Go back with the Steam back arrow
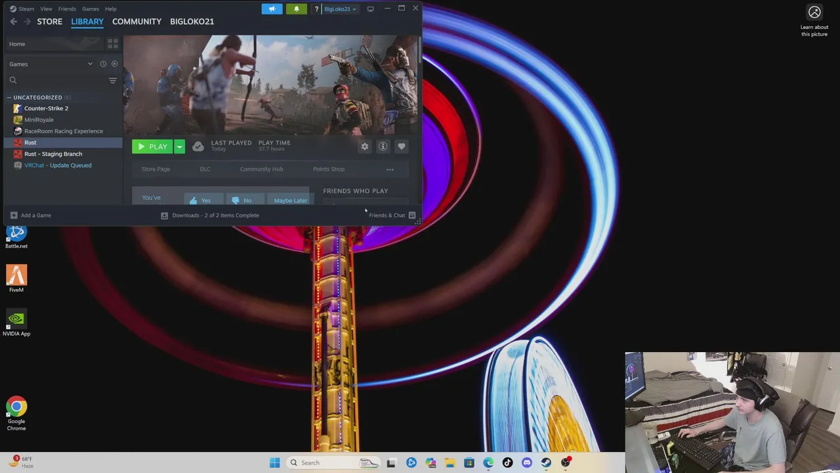 (x=14, y=22)
